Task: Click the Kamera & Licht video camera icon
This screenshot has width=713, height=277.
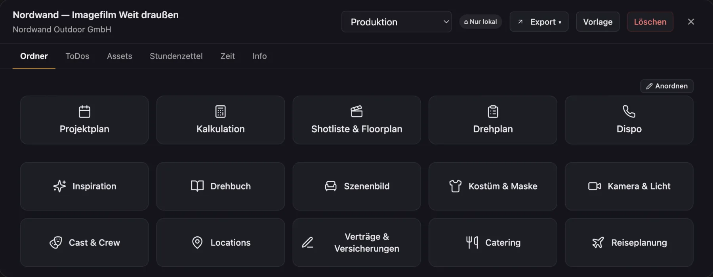Action: [595, 186]
